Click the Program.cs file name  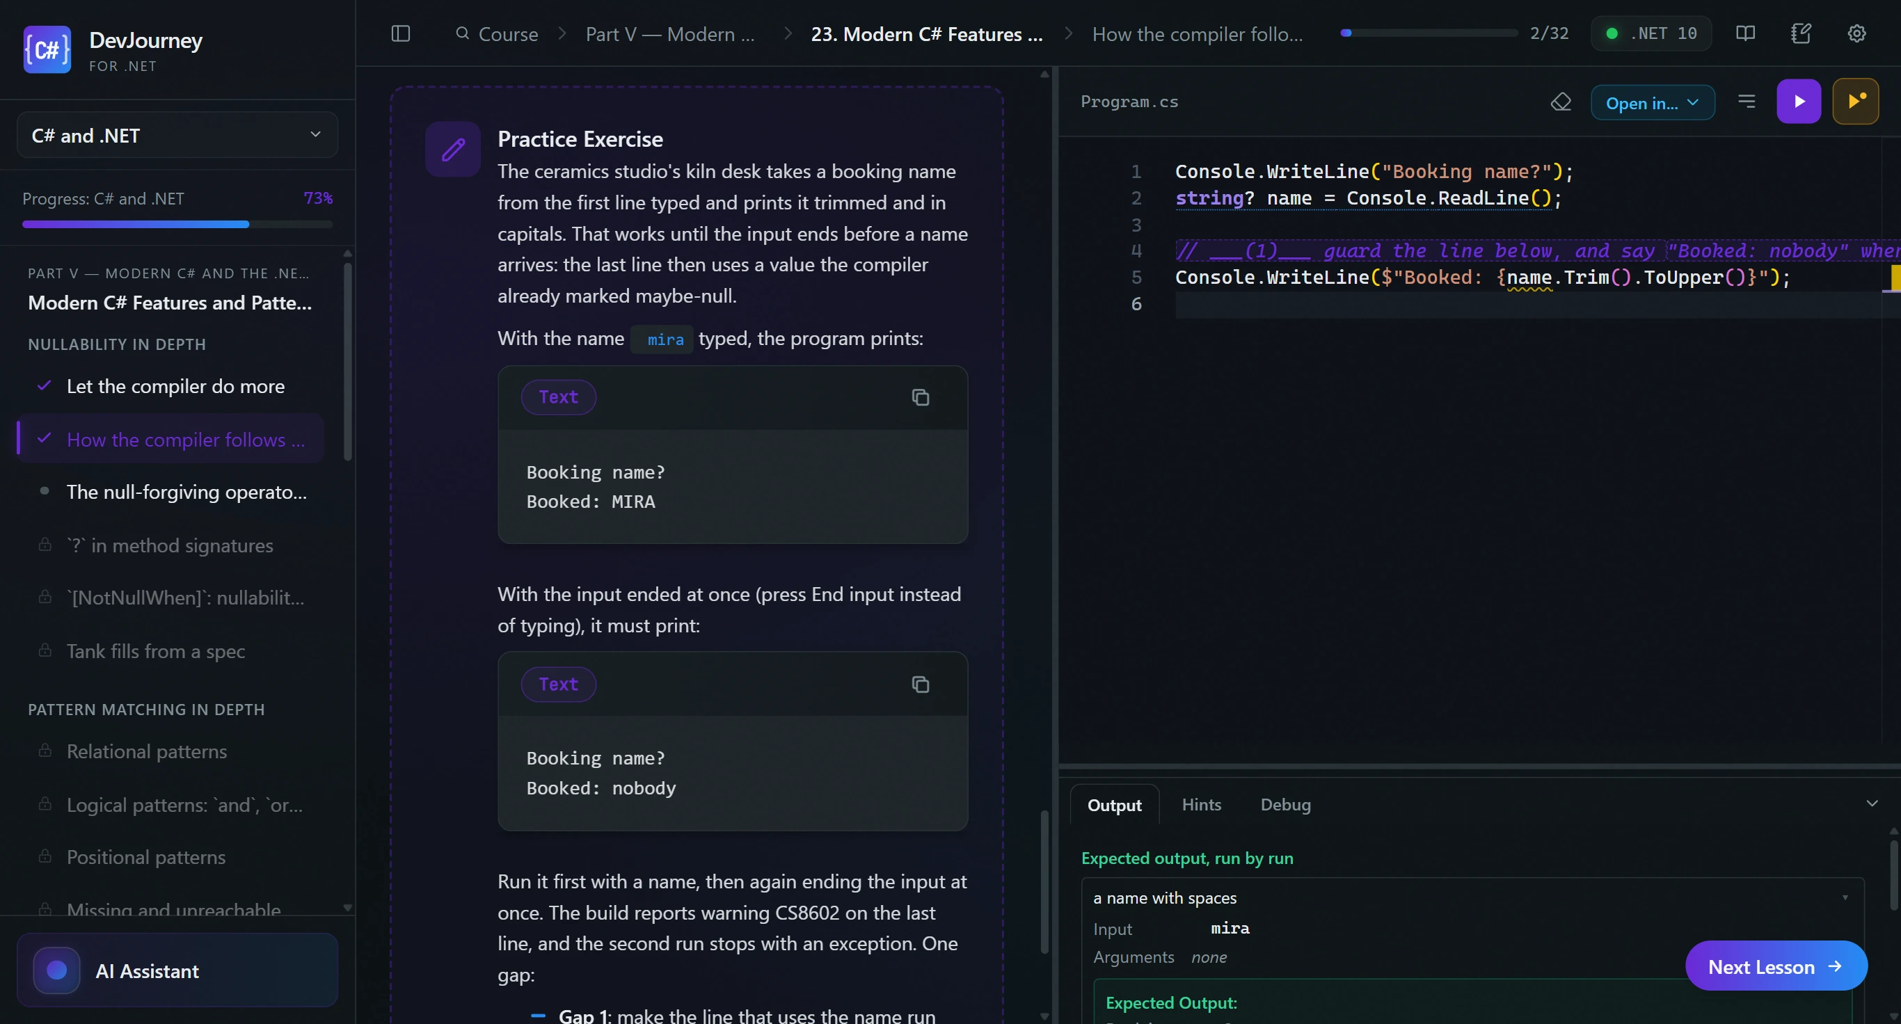point(1129,102)
